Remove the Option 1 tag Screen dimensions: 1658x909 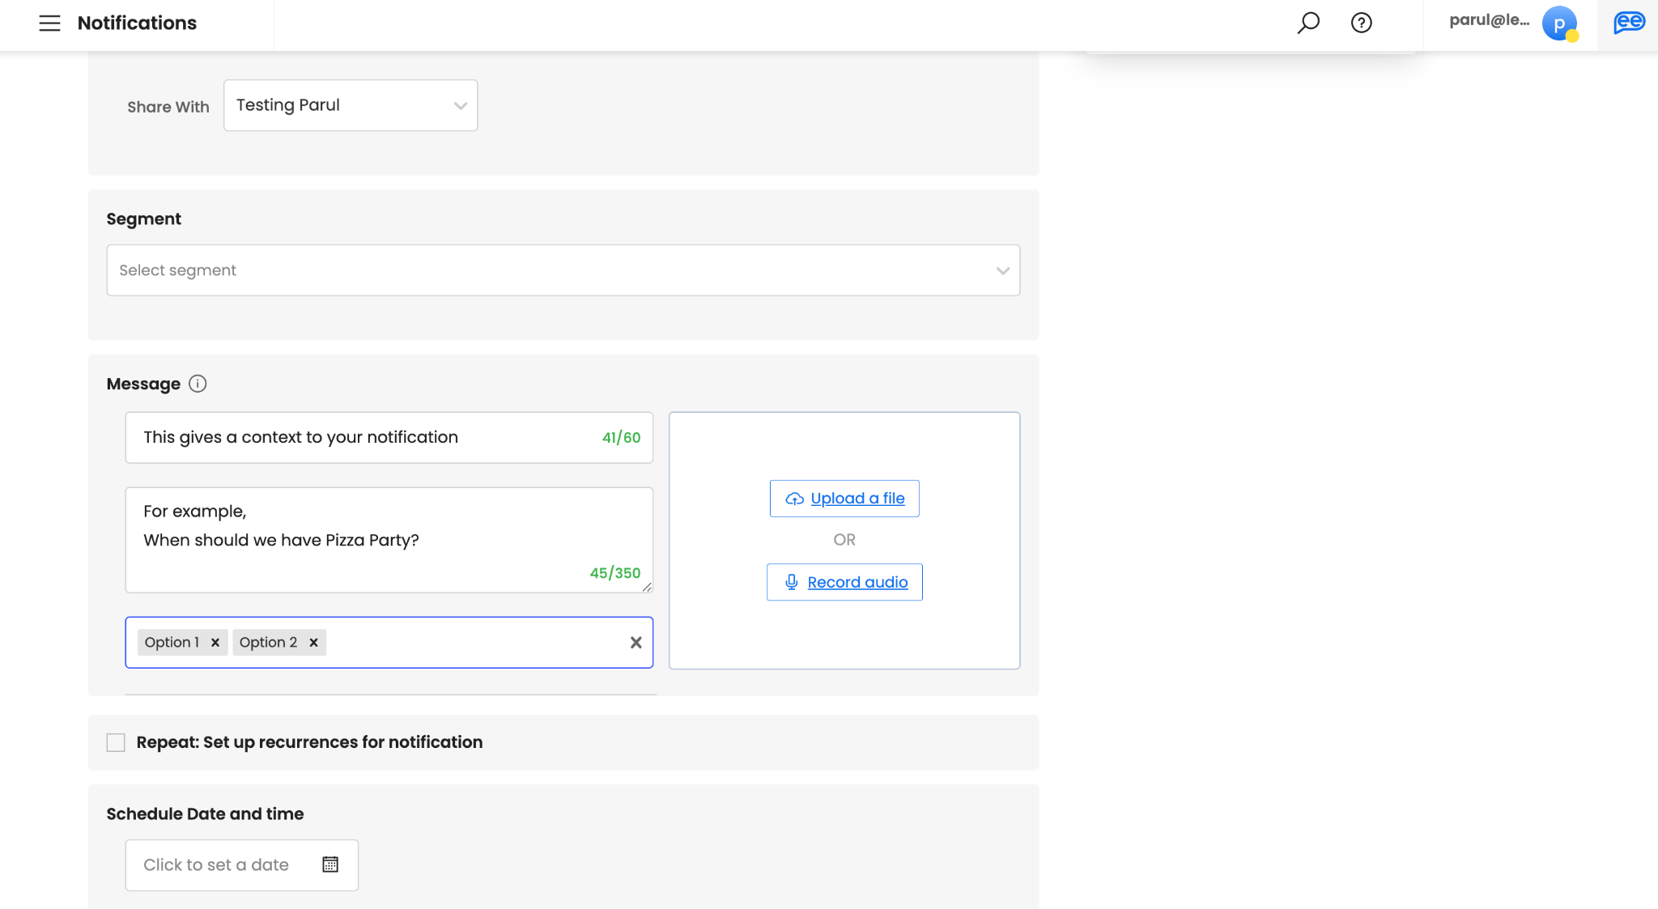[x=215, y=643]
